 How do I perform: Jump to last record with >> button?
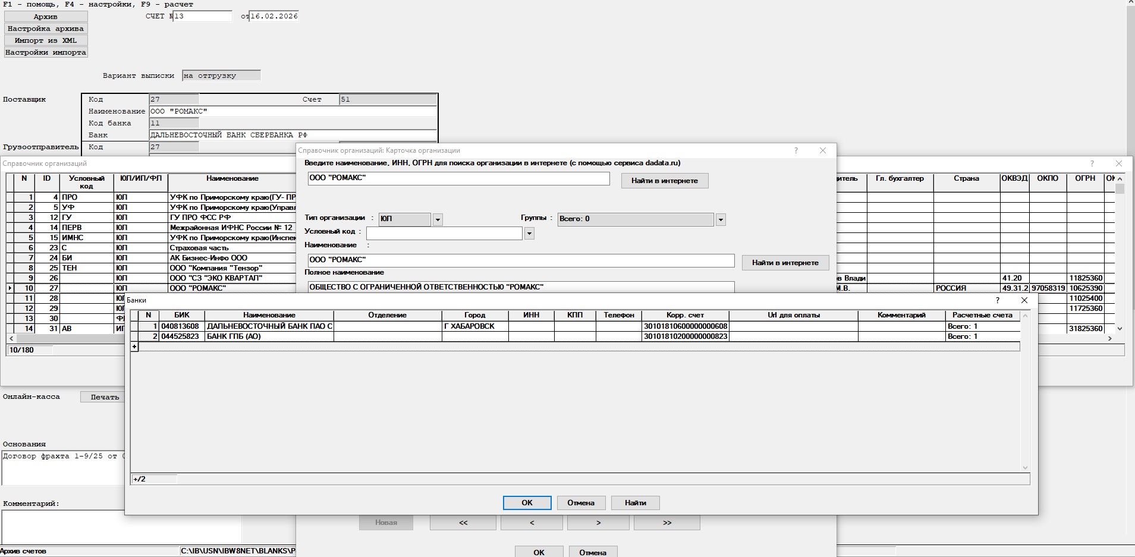click(x=666, y=523)
